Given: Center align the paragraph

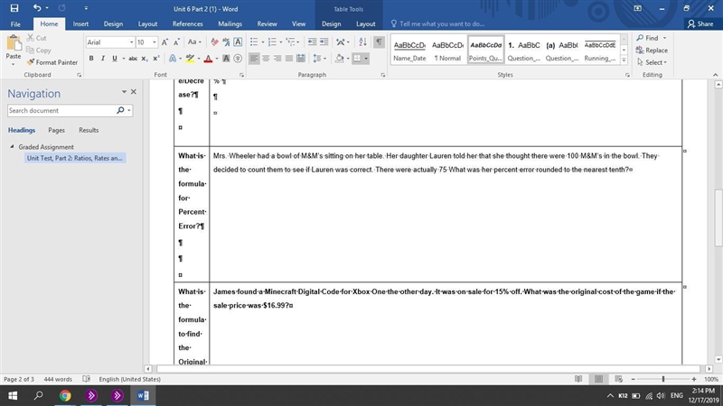Looking at the screenshot, I should click(266, 59).
